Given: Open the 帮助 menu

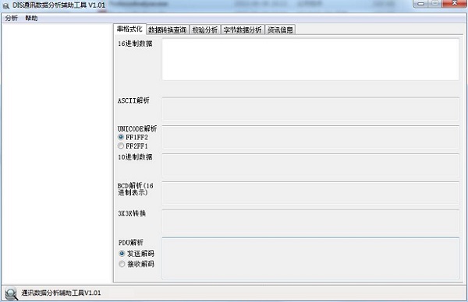Looking at the screenshot, I should pyautogui.click(x=31, y=18).
